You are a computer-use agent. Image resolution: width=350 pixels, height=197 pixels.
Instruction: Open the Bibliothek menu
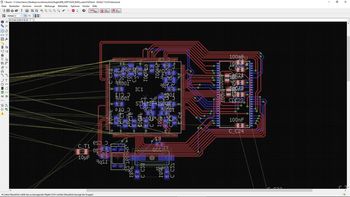click(63, 6)
